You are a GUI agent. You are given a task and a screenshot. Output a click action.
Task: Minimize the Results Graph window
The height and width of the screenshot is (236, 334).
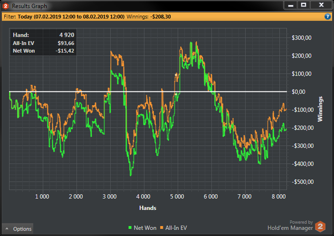[x=290, y=5]
